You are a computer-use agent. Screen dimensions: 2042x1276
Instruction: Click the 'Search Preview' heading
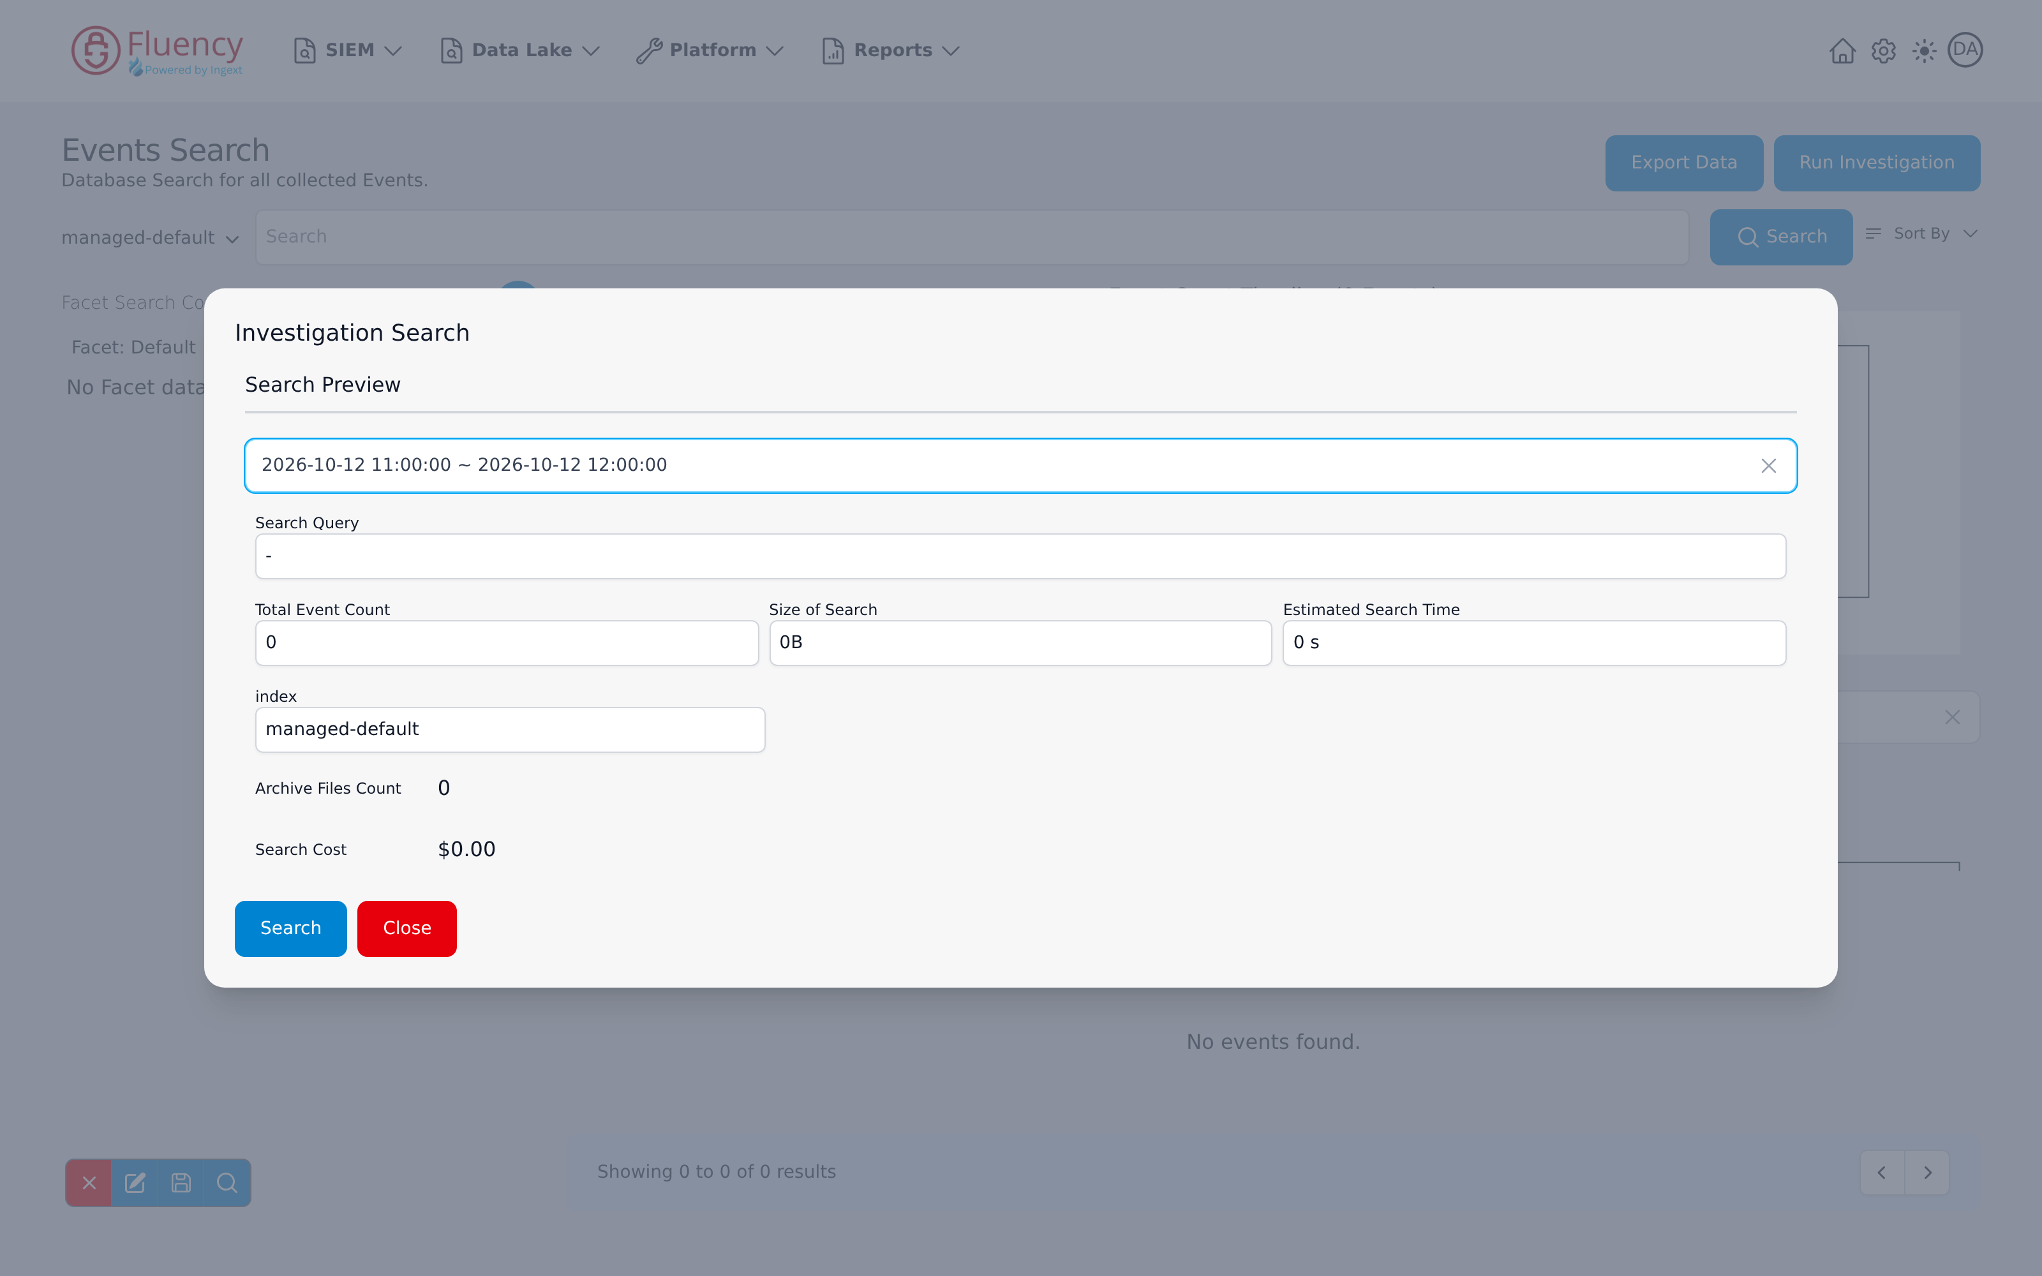[322, 385]
